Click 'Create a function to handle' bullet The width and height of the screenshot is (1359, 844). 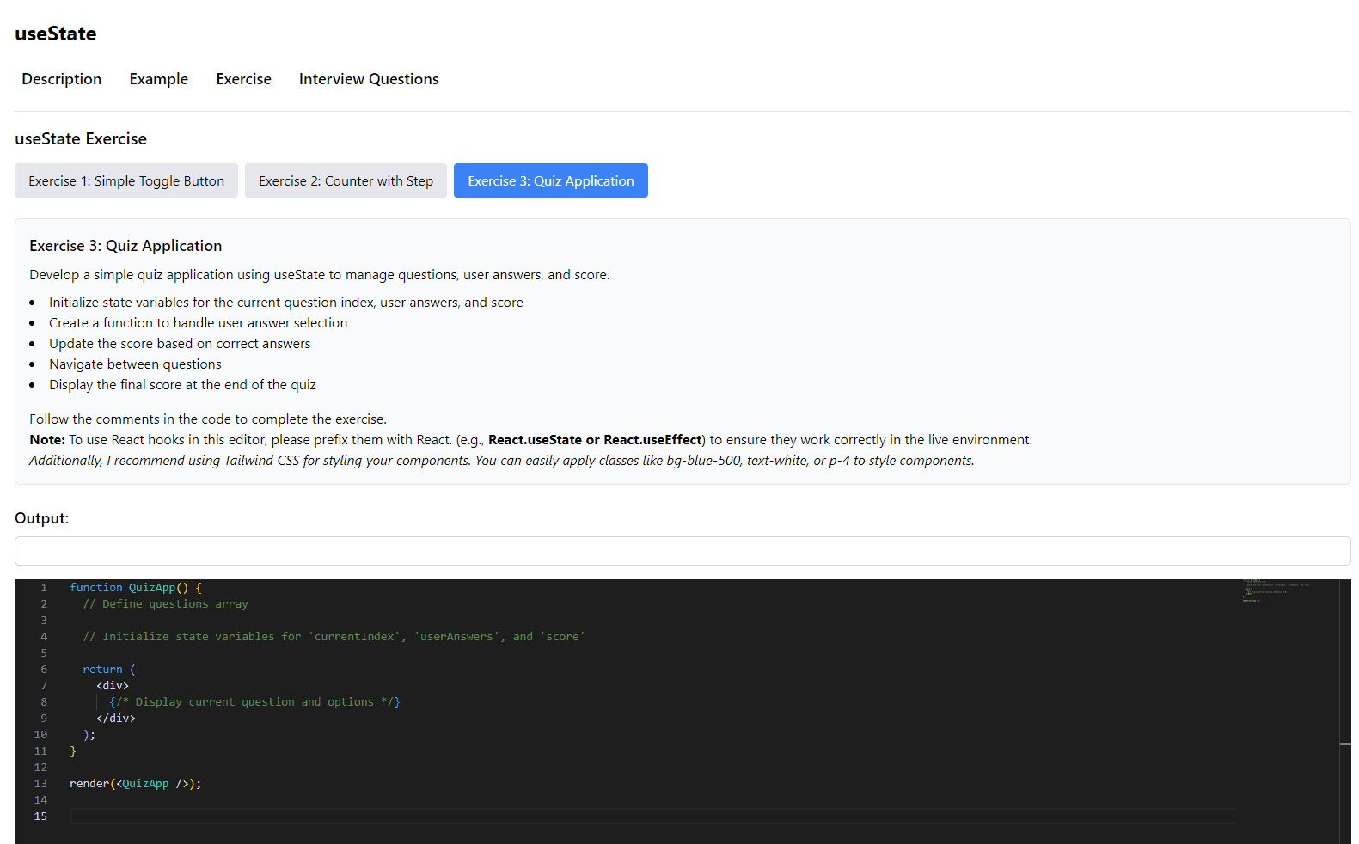pos(199,323)
